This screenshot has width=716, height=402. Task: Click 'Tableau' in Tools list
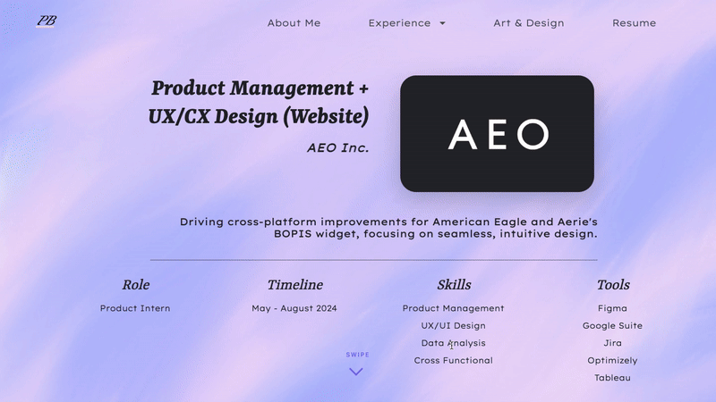pos(612,378)
